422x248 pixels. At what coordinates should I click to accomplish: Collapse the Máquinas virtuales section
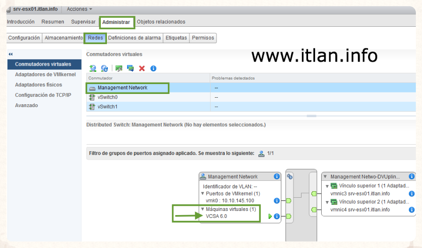point(203,209)
